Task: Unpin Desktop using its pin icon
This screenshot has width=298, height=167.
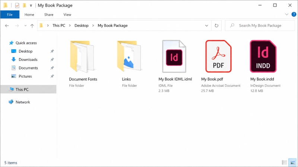Action: click(x=52, y=51)
